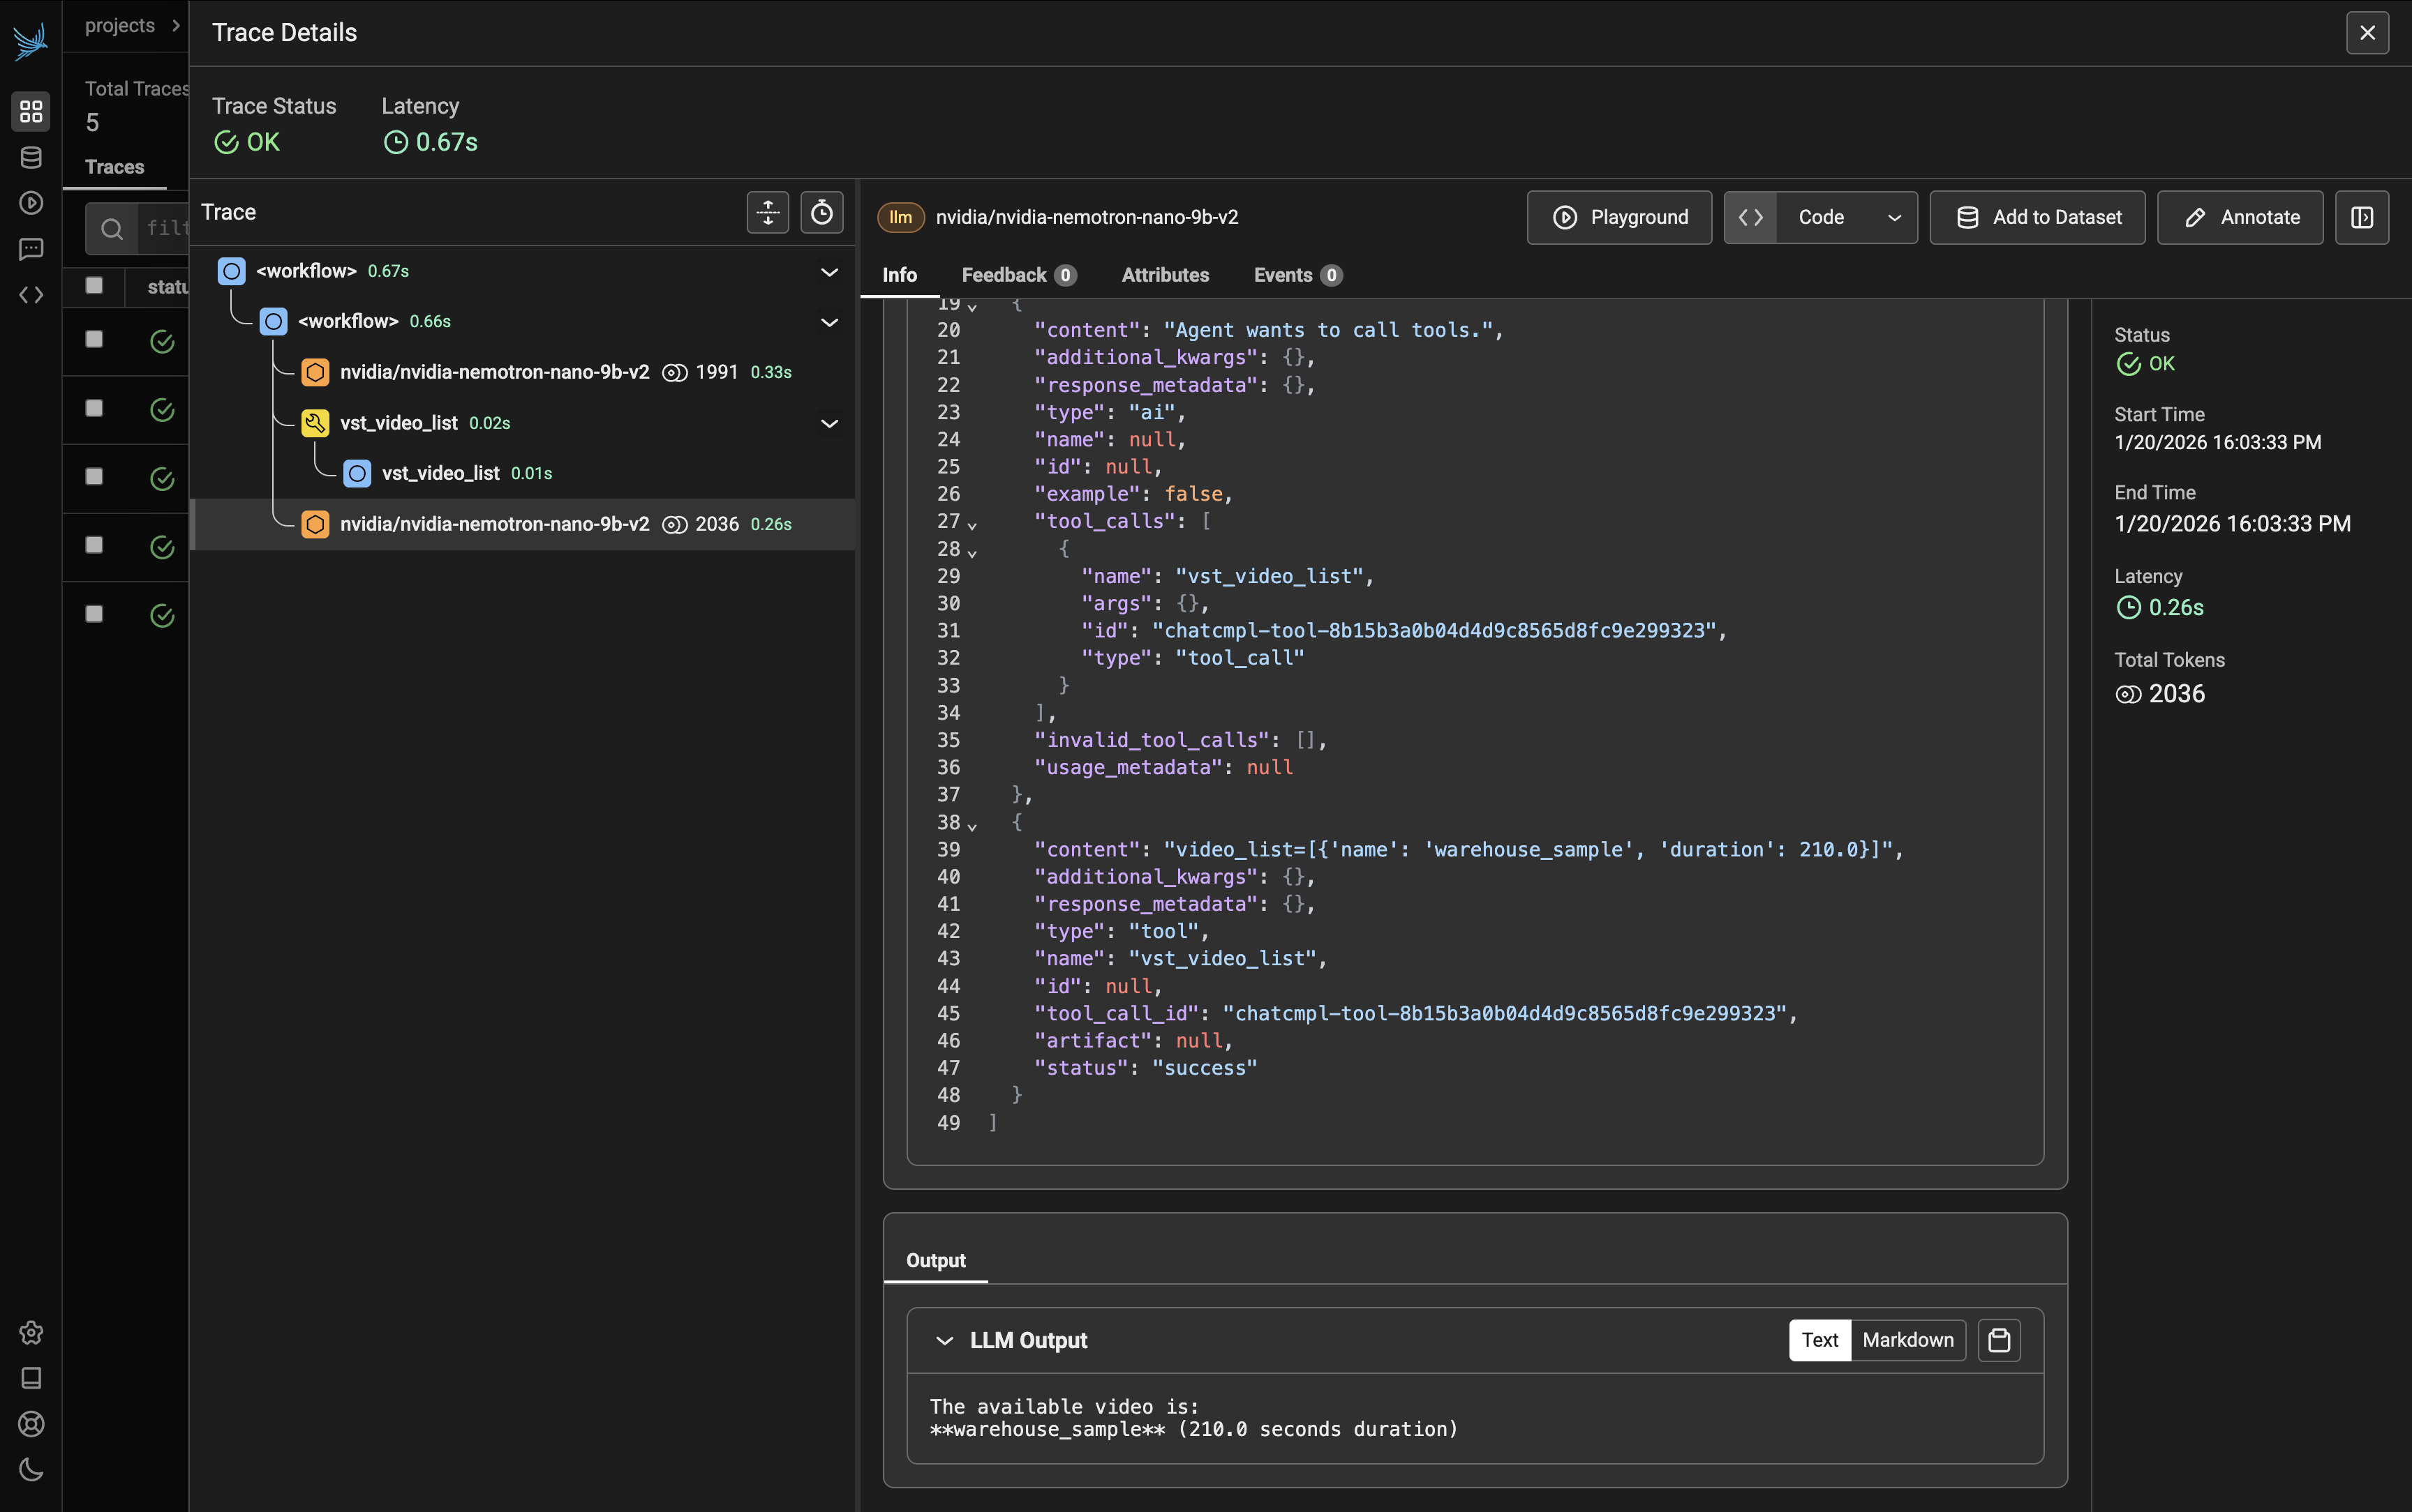The width and height of the screenshot is (2412, 1512).
Task: Expand the vst_video_list span chevron
Action: (x=829, y=423)
